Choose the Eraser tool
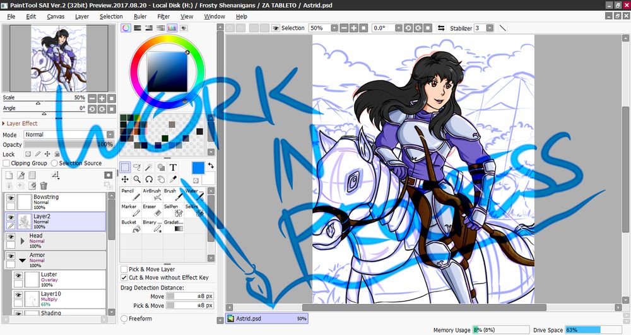 tap(152, 210)
